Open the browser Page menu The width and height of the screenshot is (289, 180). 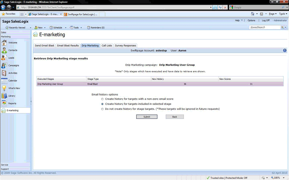tap(273, 14)
